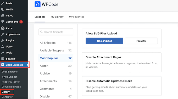Open the Disable Automatic Updates Emails card
This screenshot has height=99, width=178.
click(x=121, y=86)
